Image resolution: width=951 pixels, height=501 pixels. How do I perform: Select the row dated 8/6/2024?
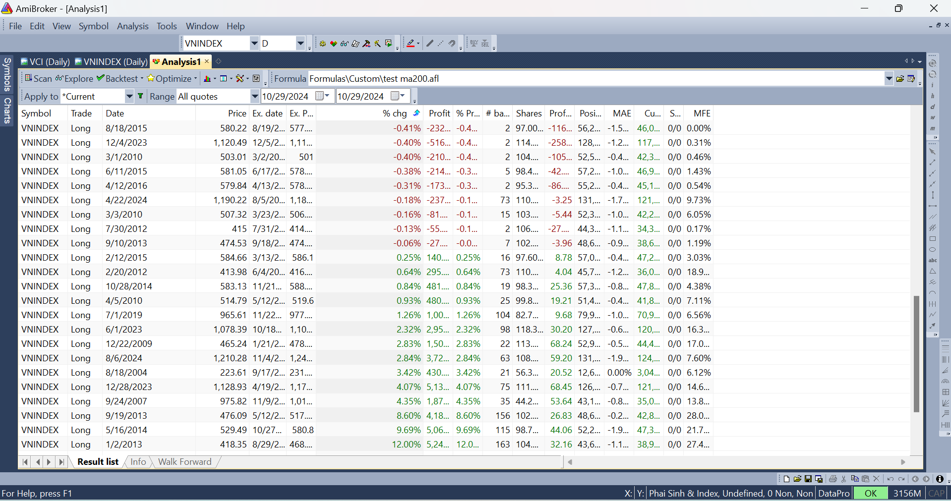366,358
